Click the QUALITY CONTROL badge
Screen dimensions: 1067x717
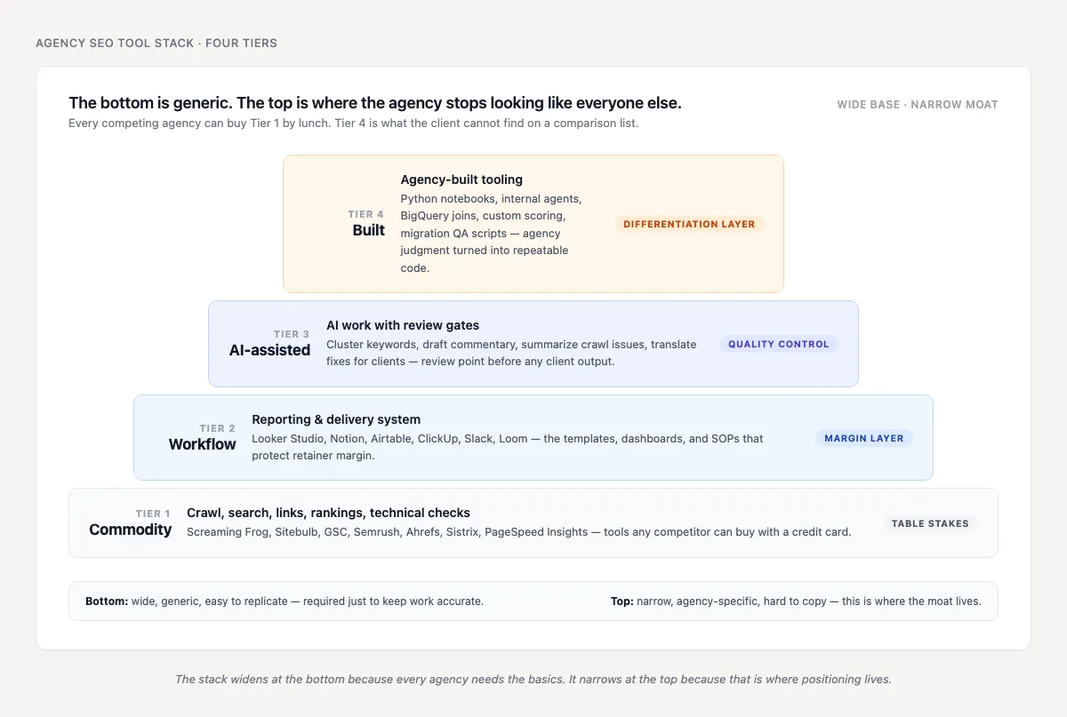[778, 344]
